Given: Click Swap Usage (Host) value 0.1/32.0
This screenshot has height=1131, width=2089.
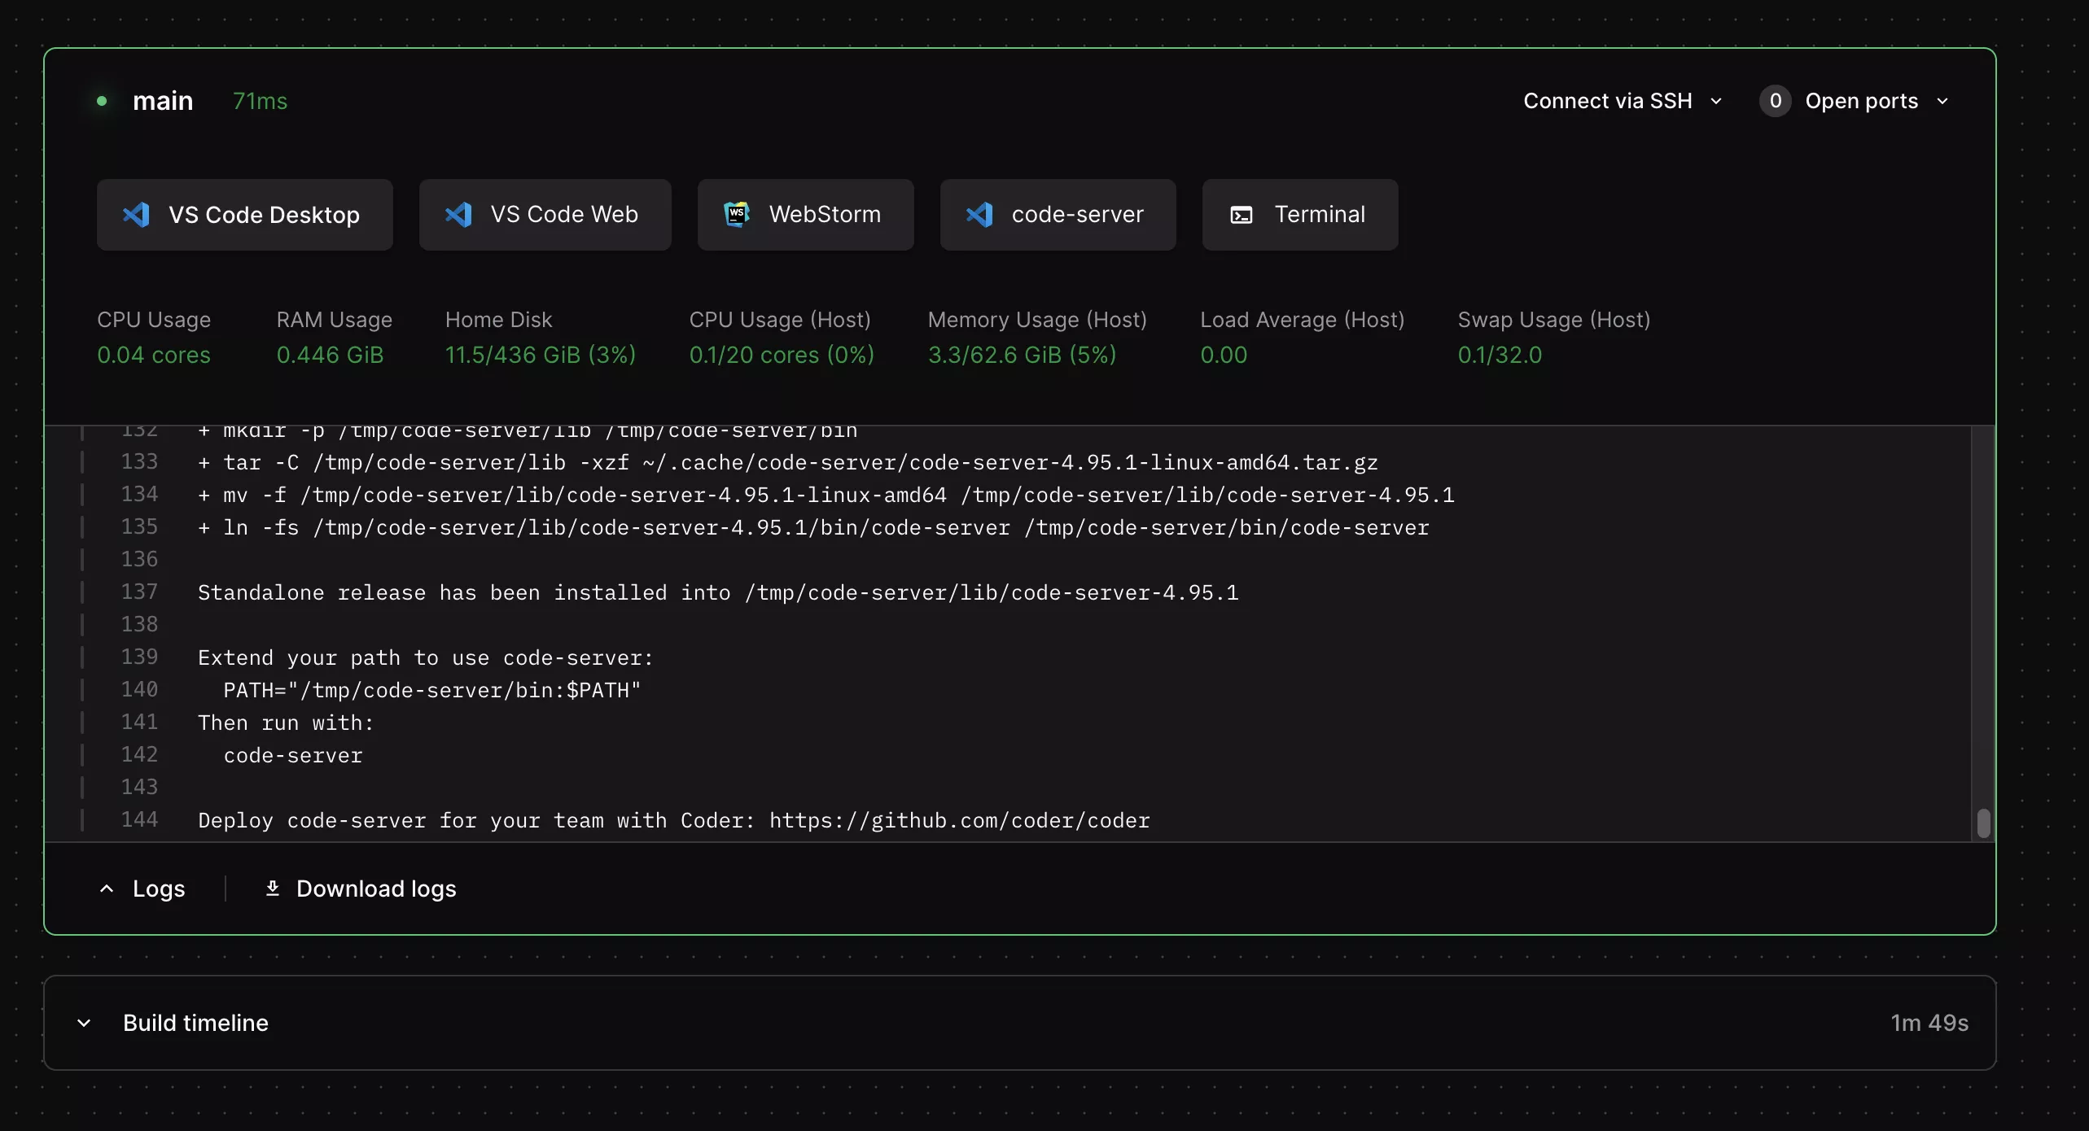Looking at the screenshot, I should pyautogui.click(x=1500, y=355).
